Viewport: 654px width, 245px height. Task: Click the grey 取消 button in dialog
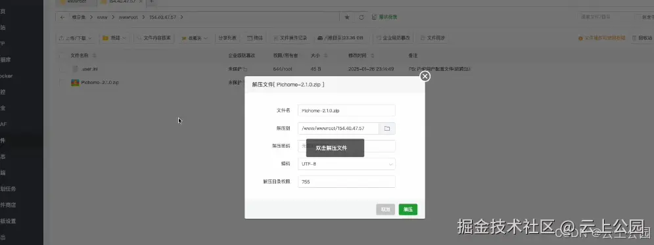385,210
